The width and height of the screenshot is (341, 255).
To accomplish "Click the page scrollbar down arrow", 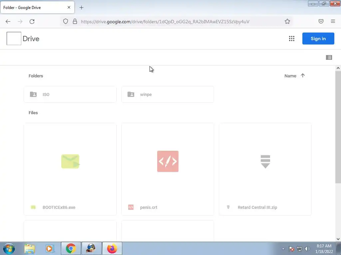I will pyautogui.click(x=338, y=239).
